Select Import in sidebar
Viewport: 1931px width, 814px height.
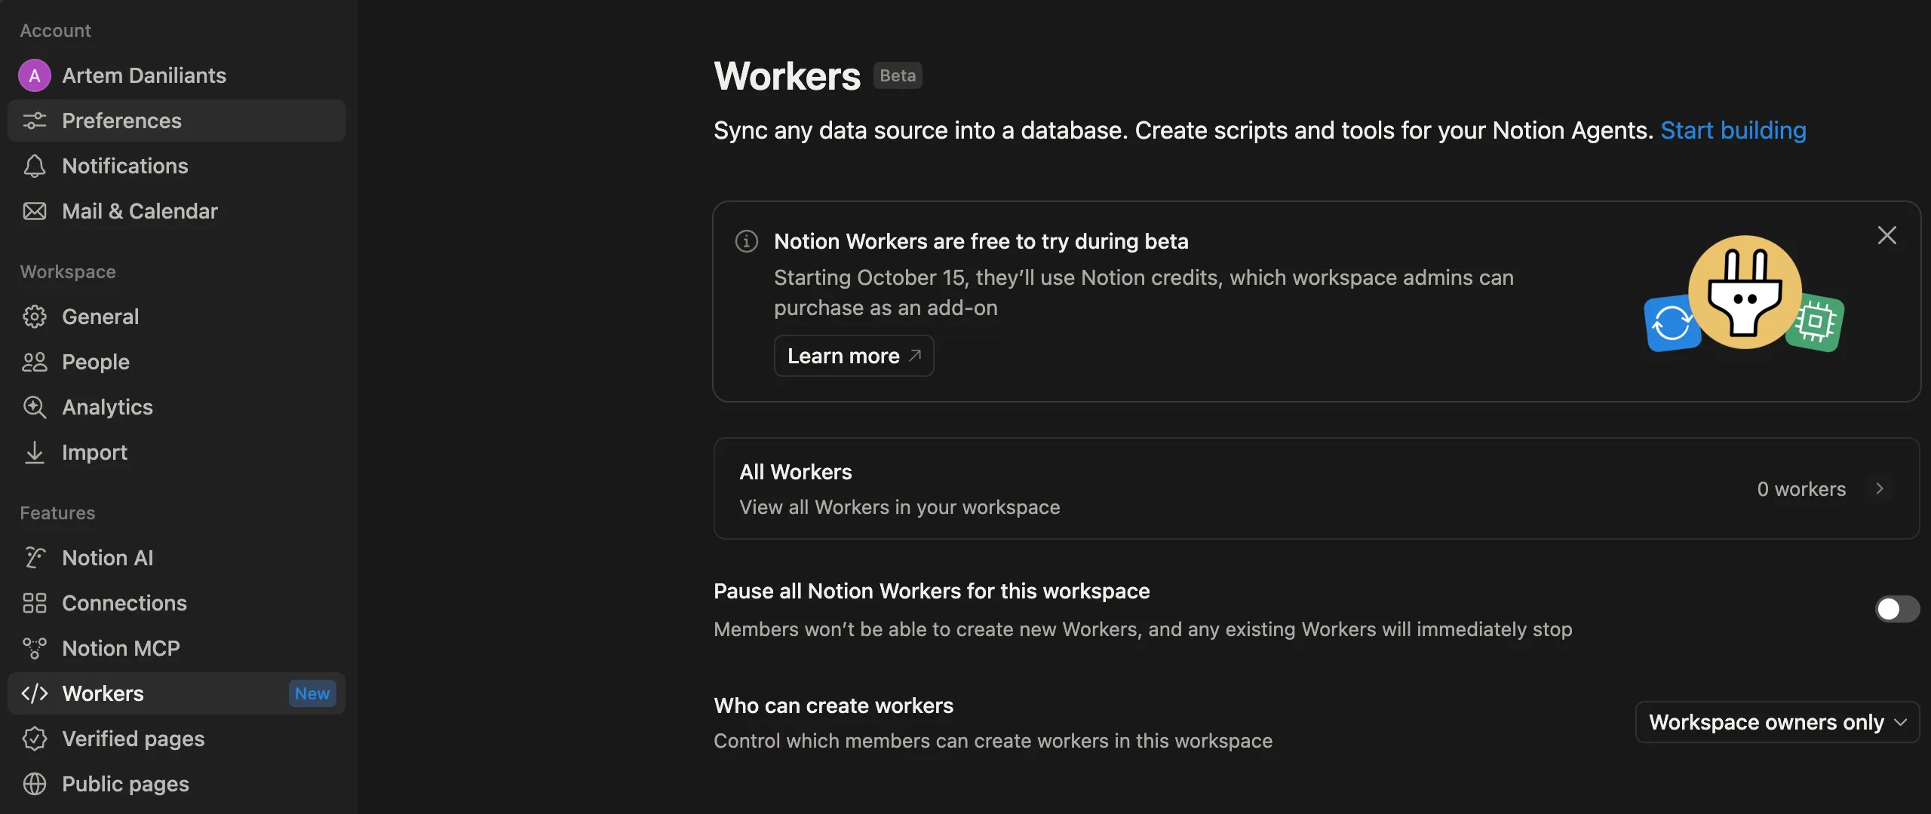pos(177,452)
